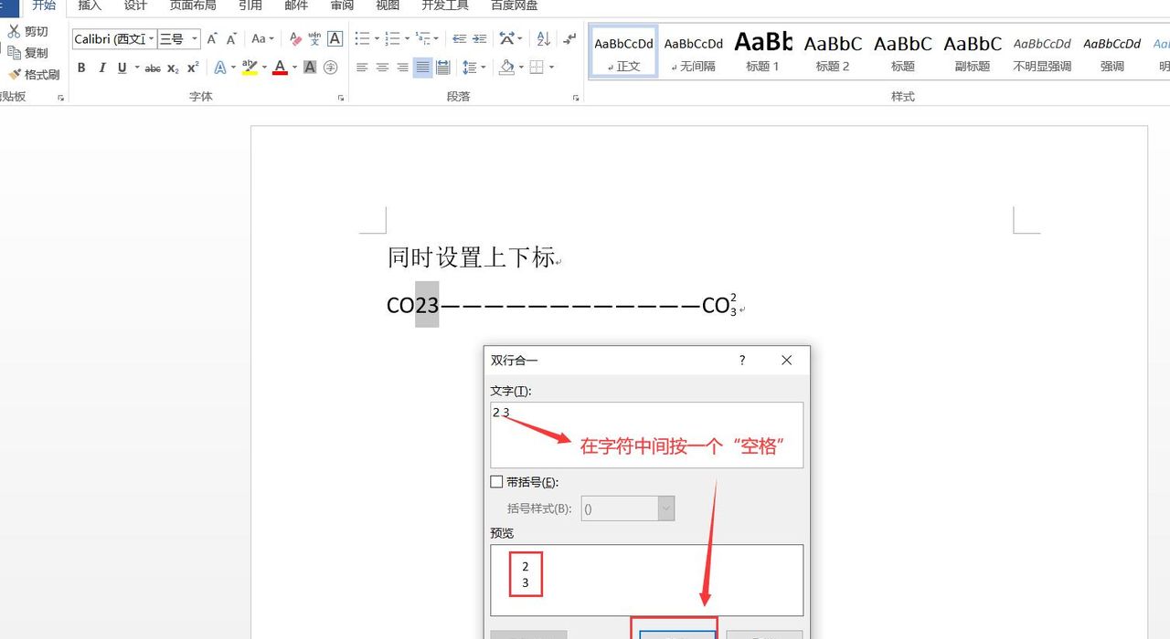Apply the 标题 1 style
This screenshot has width=1170, height=639.
coord(762,50)
